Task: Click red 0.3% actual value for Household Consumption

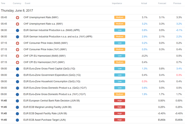Action: tap(144, 81)
